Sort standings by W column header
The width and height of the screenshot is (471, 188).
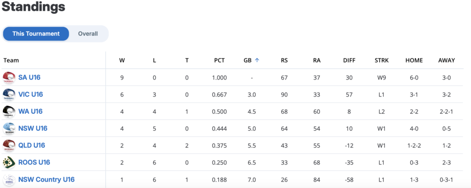coord(122,60)
